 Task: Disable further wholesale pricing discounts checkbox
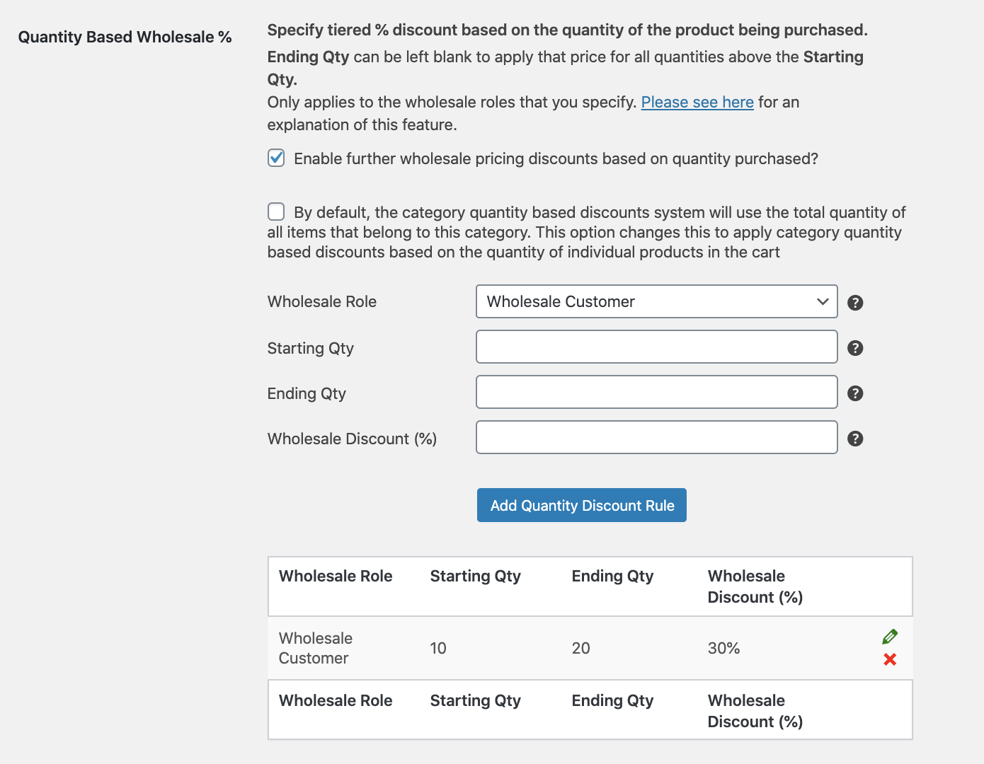click(276, 158)
